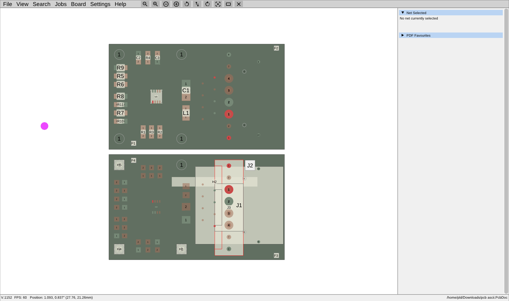Select connector J2 on the bottom board
Image resolution: width=509 pixels, height=301 pixels.
(x=250, y=165)
